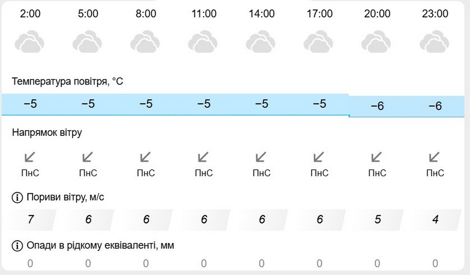Click the −6 temperature at 20:00
The image size is (470, 275).
click(x=377, y=106)
